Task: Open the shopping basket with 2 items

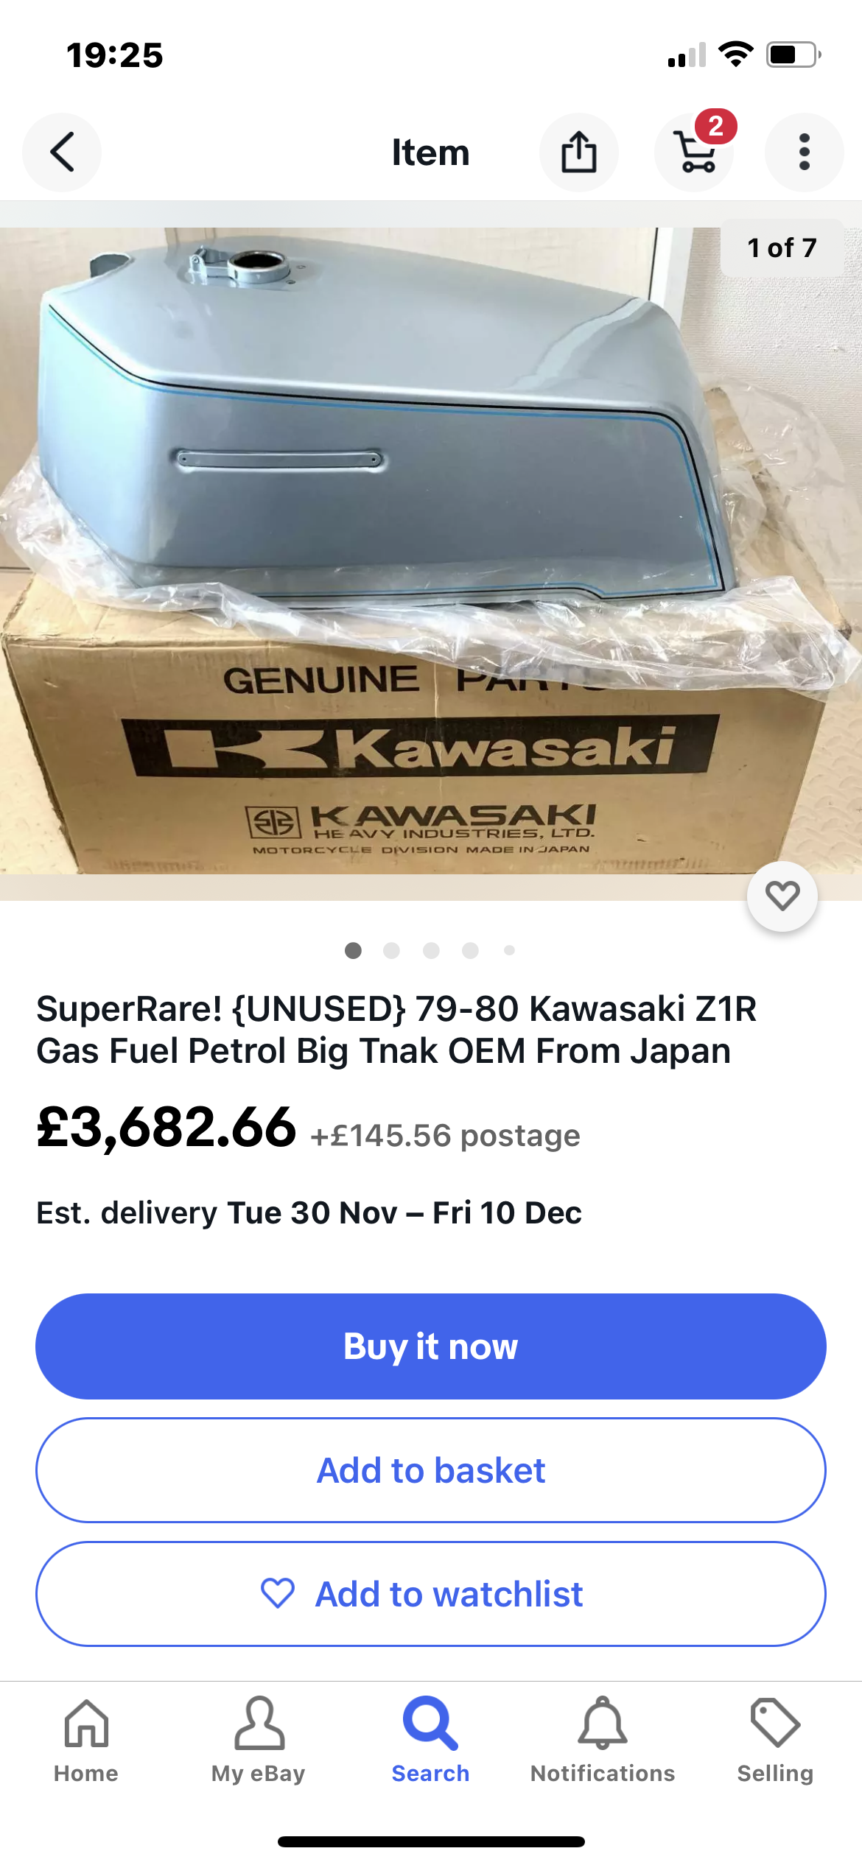Action: click(694, 152)
